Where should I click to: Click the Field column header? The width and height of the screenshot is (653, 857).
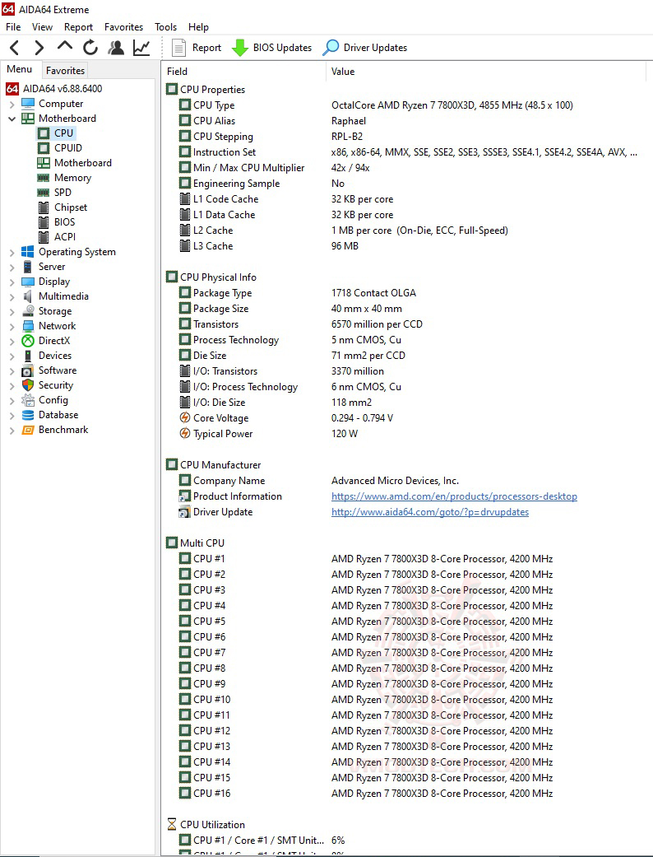click(x=243, y=72)
